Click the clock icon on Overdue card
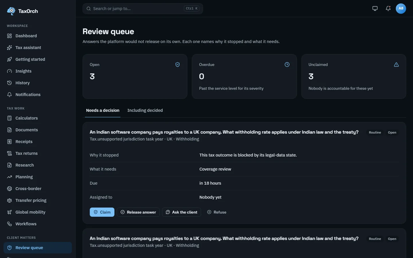 [287, 64]
